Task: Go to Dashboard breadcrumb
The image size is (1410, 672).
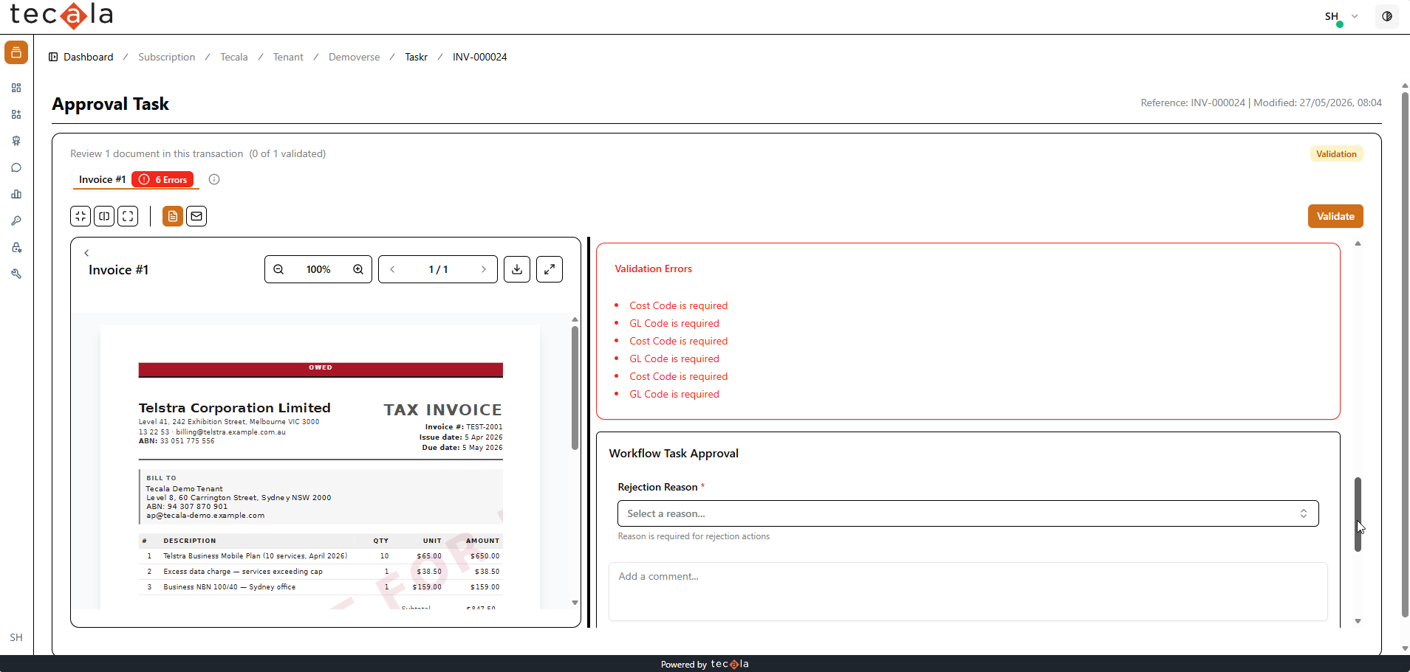Action: (89, 57)
